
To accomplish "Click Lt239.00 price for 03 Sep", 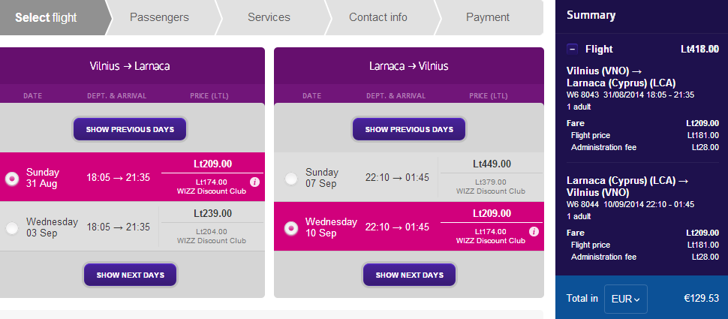I will 212,213.
